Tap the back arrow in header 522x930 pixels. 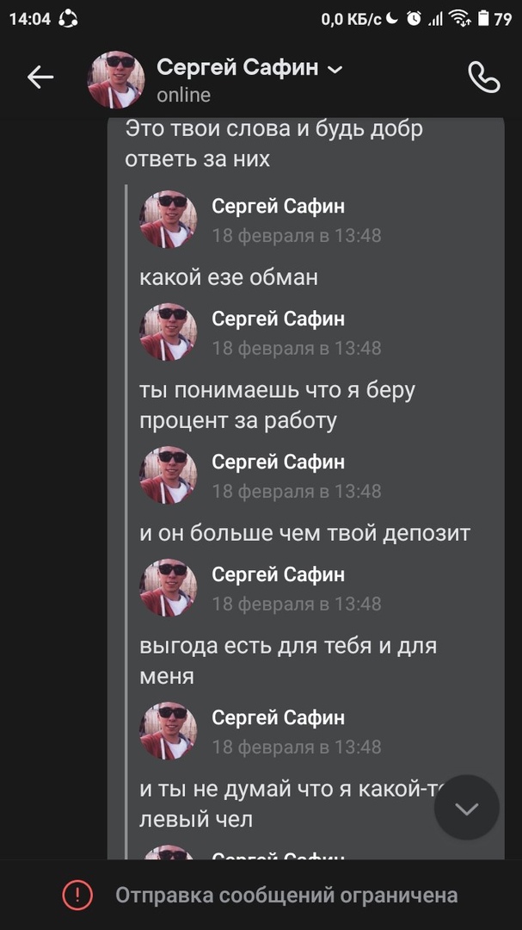(x=40, y=78)
